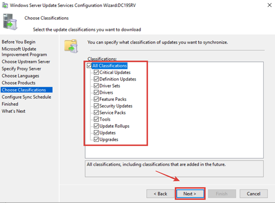Viewport: 275px width, 203px height.
Task: Uncheck the Driver Sets checkbox
Action: coord(96,86)
